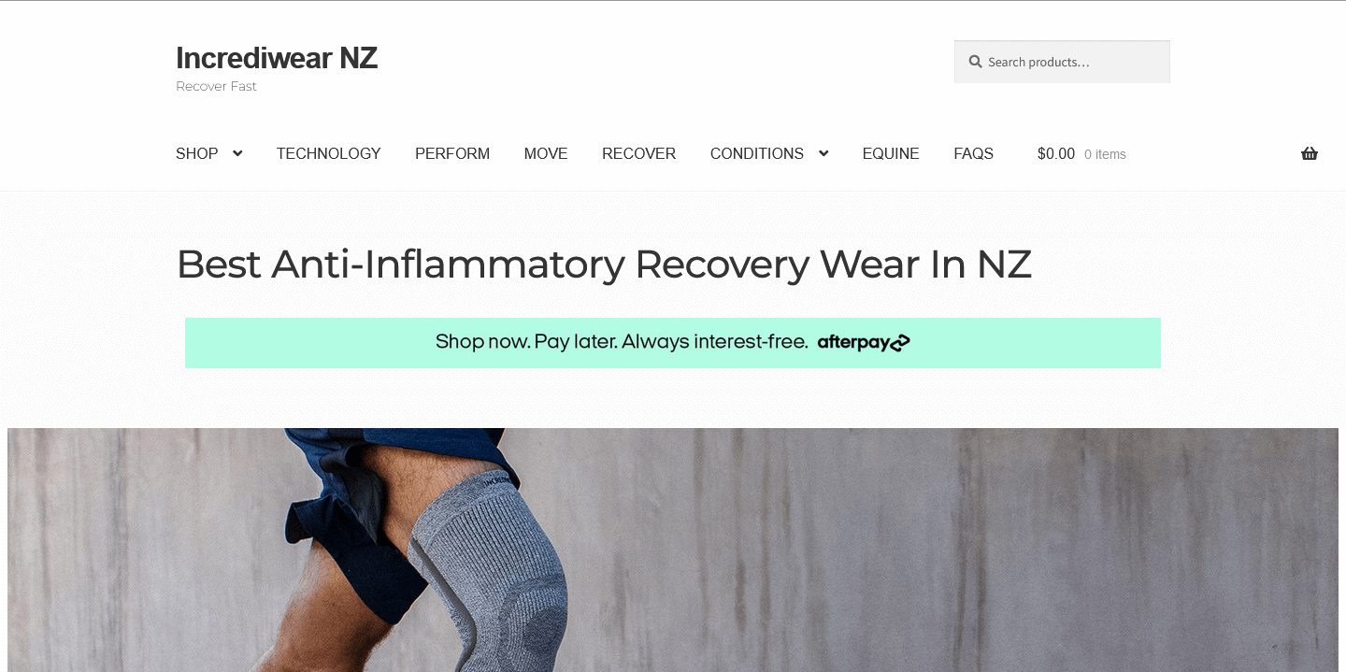Click the CONDITIONS menu label
This screenshot has height=672, width=1346.
(x=757, y=153)
